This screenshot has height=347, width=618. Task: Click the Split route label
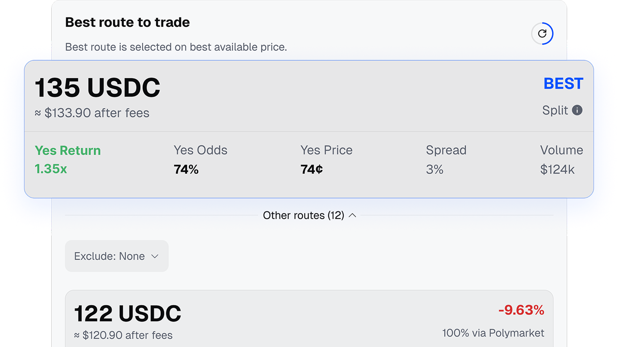pyautogui.click(x=555, y=110)
